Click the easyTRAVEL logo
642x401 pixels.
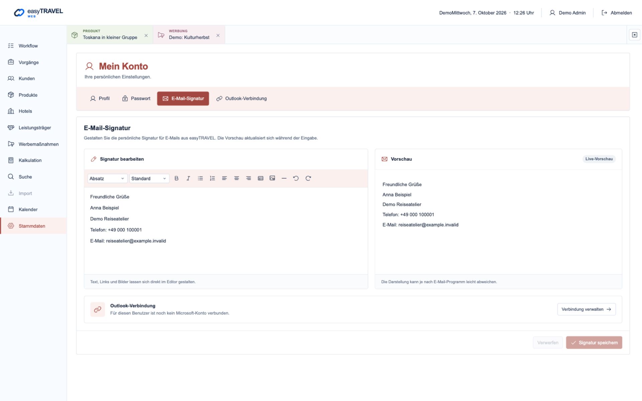38,13
